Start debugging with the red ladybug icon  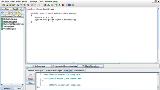coord(63,5)
